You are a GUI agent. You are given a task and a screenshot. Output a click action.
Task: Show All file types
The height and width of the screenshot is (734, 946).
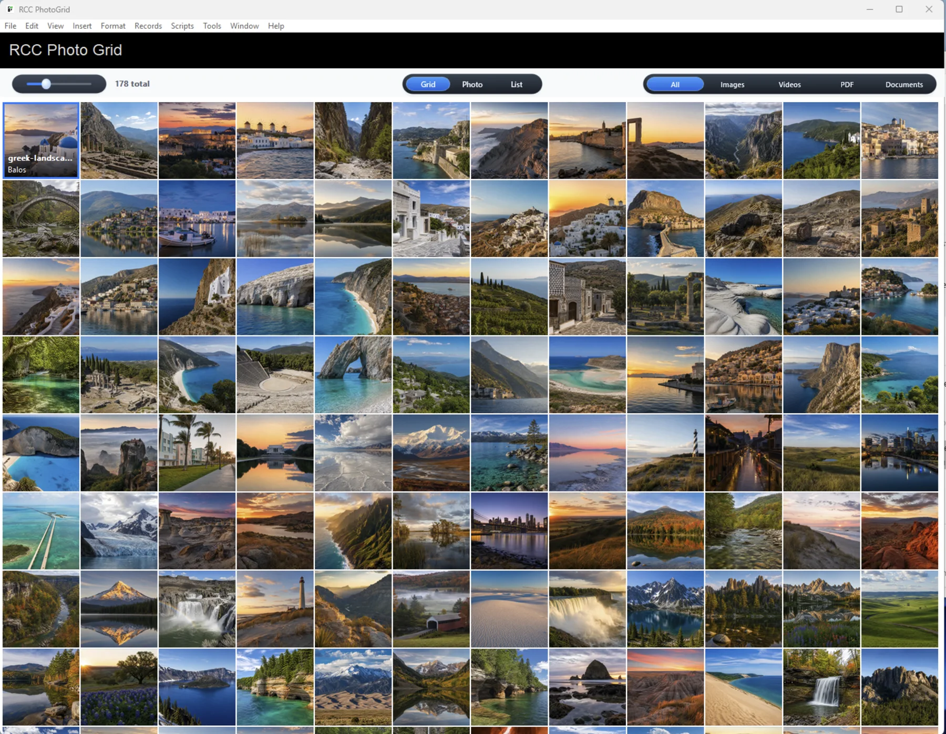pos(675,84)
